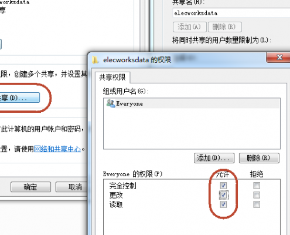Toggle Allow checkbox for 更改
The height and width of the screenshot is (235, 290).
[x=223, y=195]
